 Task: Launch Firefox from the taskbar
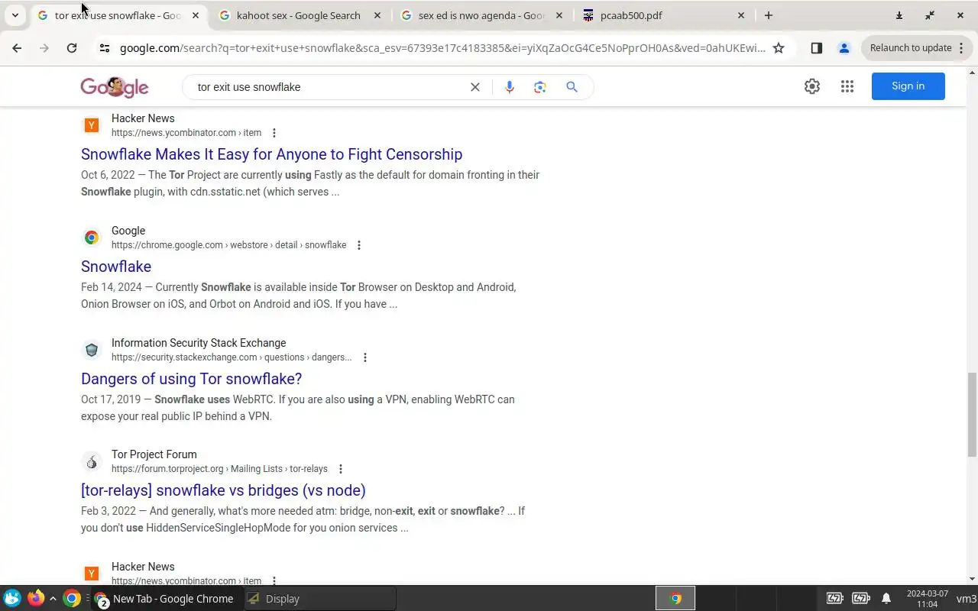(x=35, y=598)
